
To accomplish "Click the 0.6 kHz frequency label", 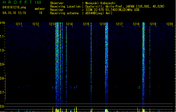I will [x=2, y=106].
